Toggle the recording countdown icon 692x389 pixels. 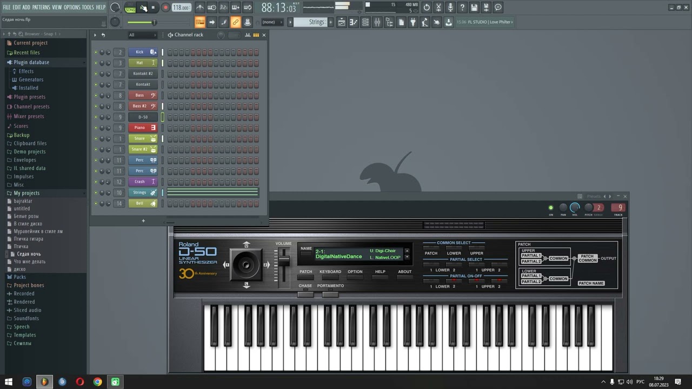(224, 8)
